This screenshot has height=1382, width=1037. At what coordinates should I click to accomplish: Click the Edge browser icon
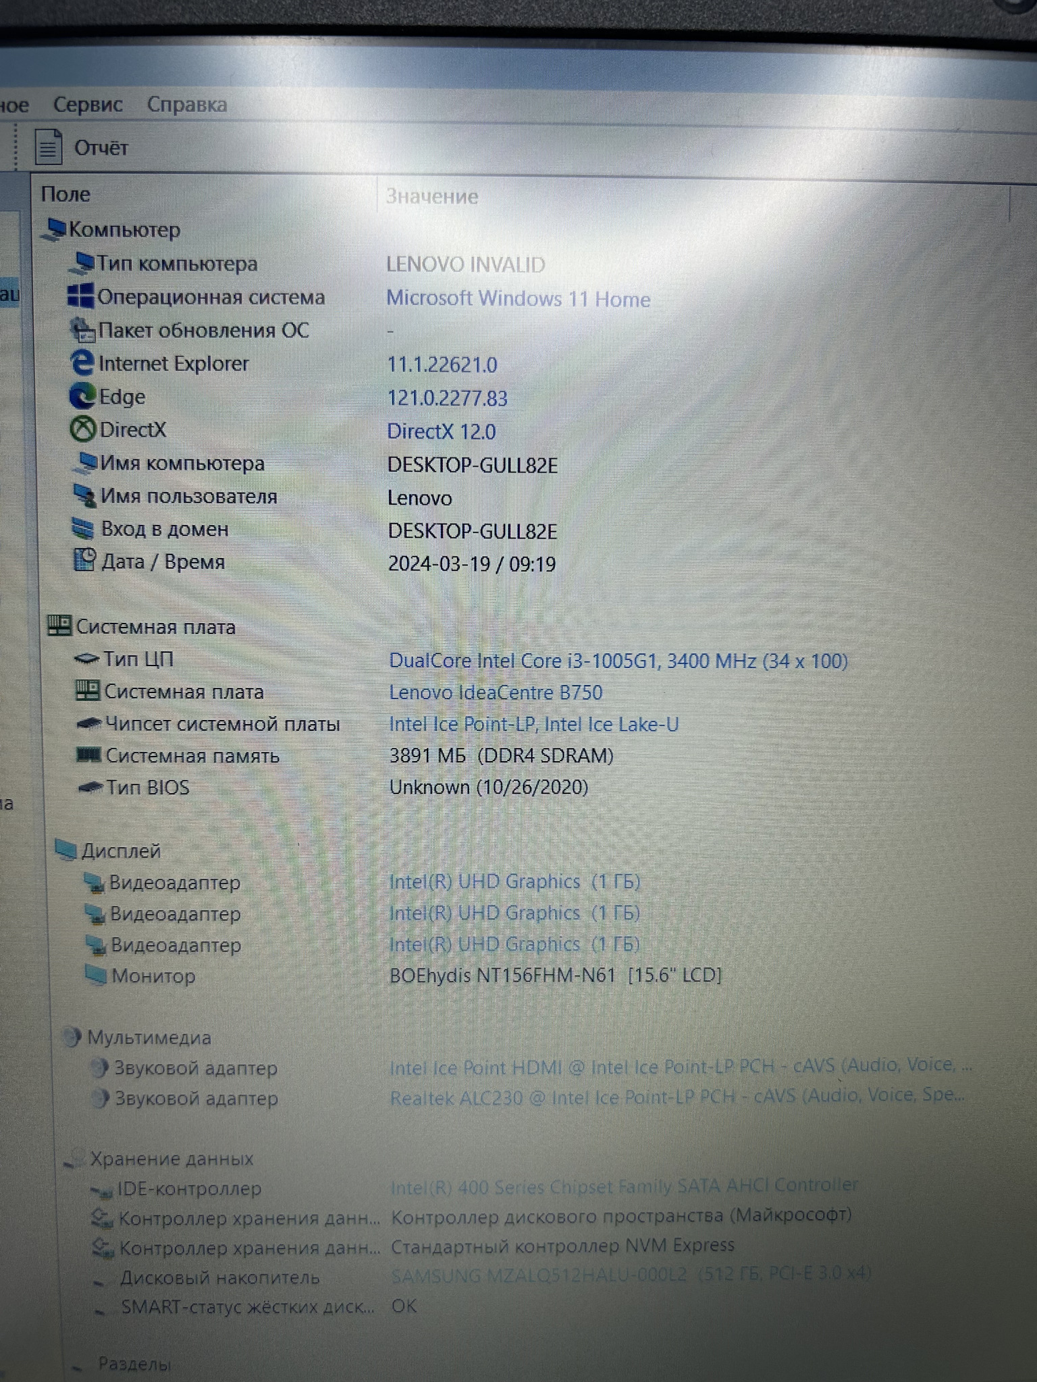point(83,396)
